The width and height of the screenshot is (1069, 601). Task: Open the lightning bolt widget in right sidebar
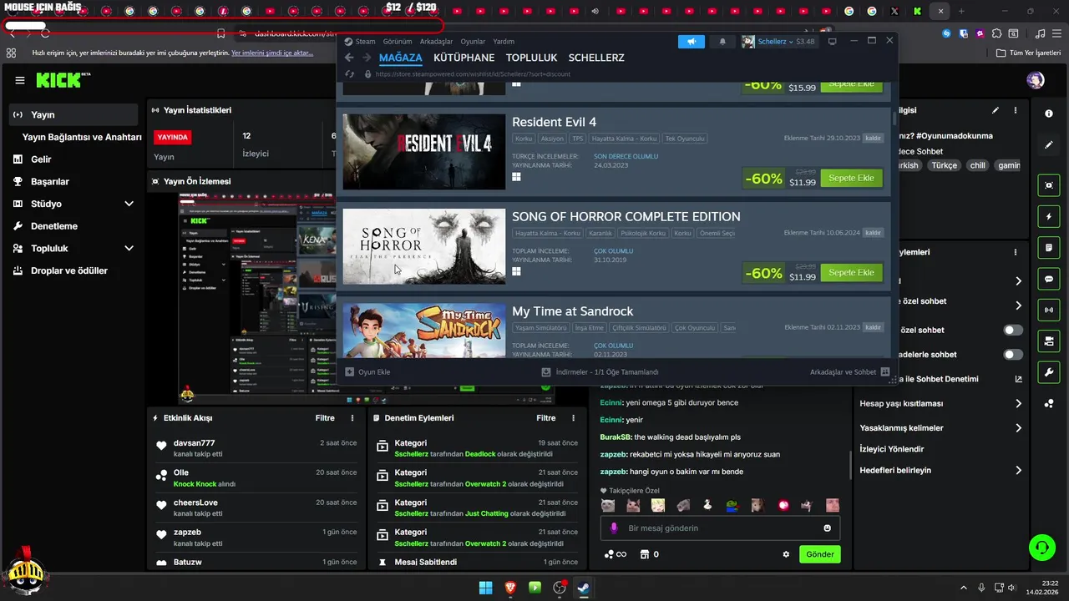pyautogui.click(x=1049, y=216)
